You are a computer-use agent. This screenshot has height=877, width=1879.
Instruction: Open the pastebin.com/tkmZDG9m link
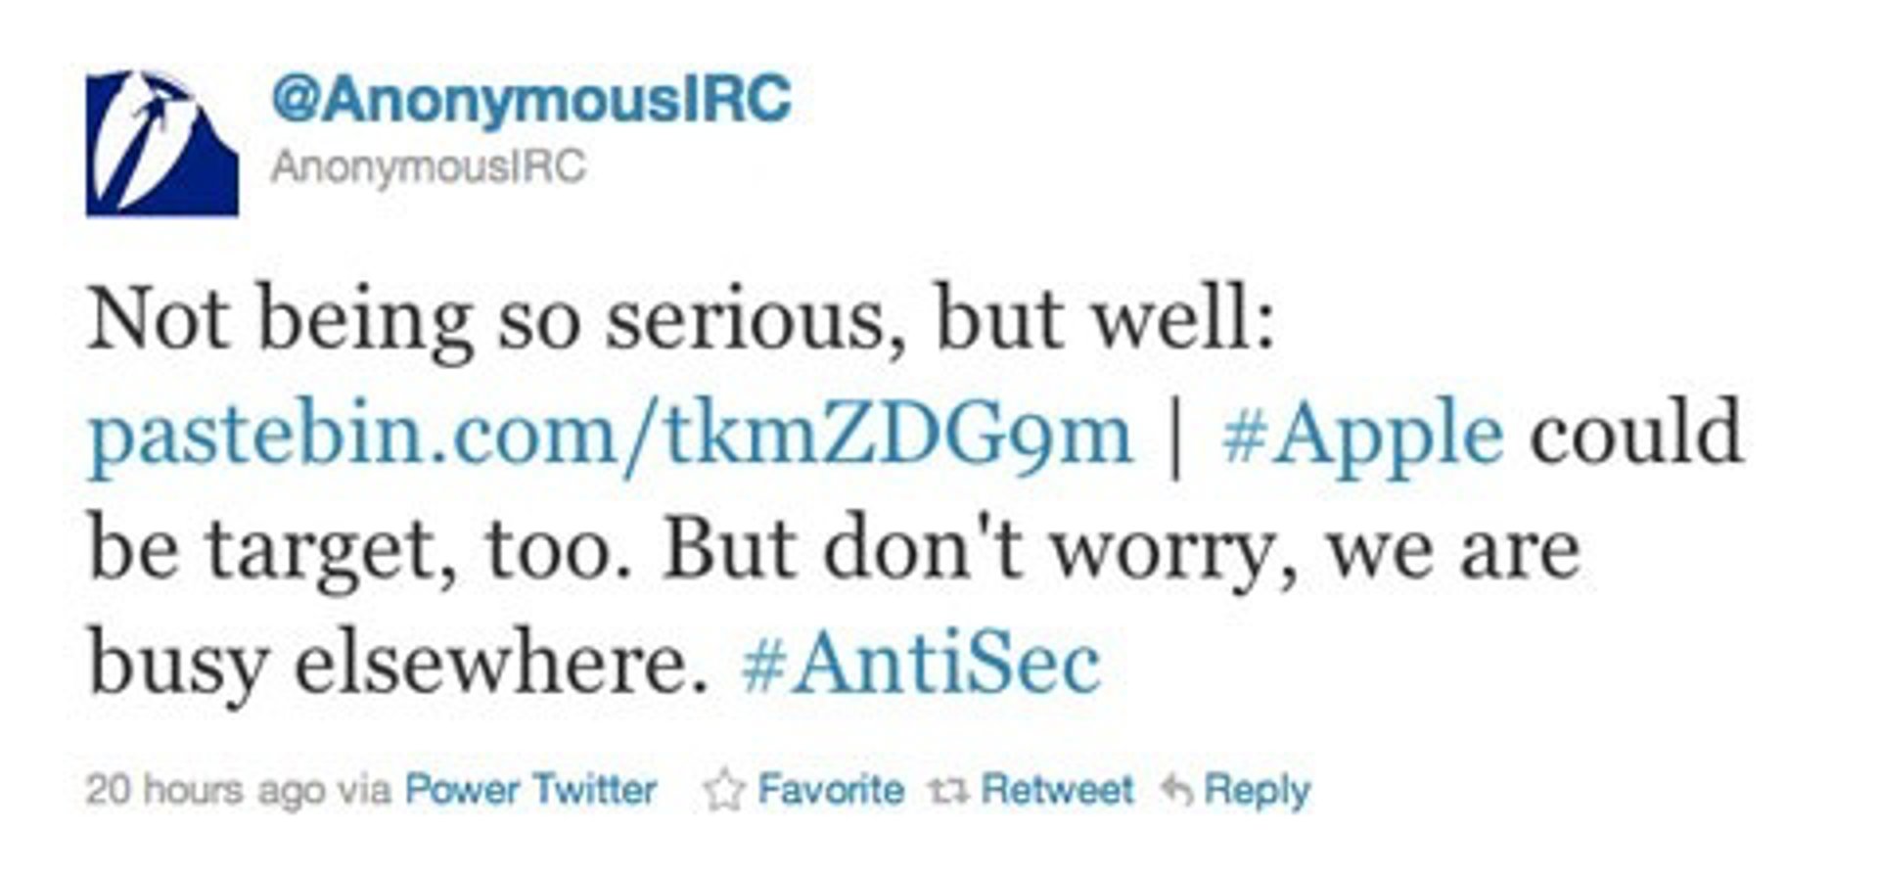[x=610, y=435]
